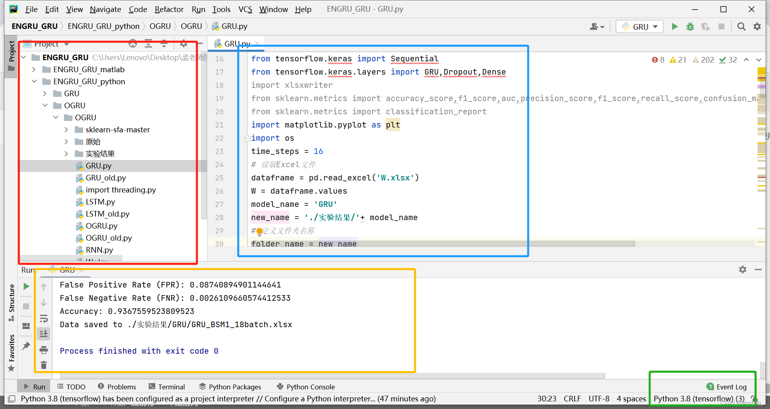Open the user account icon menu
This screenshot has height=409, width=770.
(x=597, y=26)
